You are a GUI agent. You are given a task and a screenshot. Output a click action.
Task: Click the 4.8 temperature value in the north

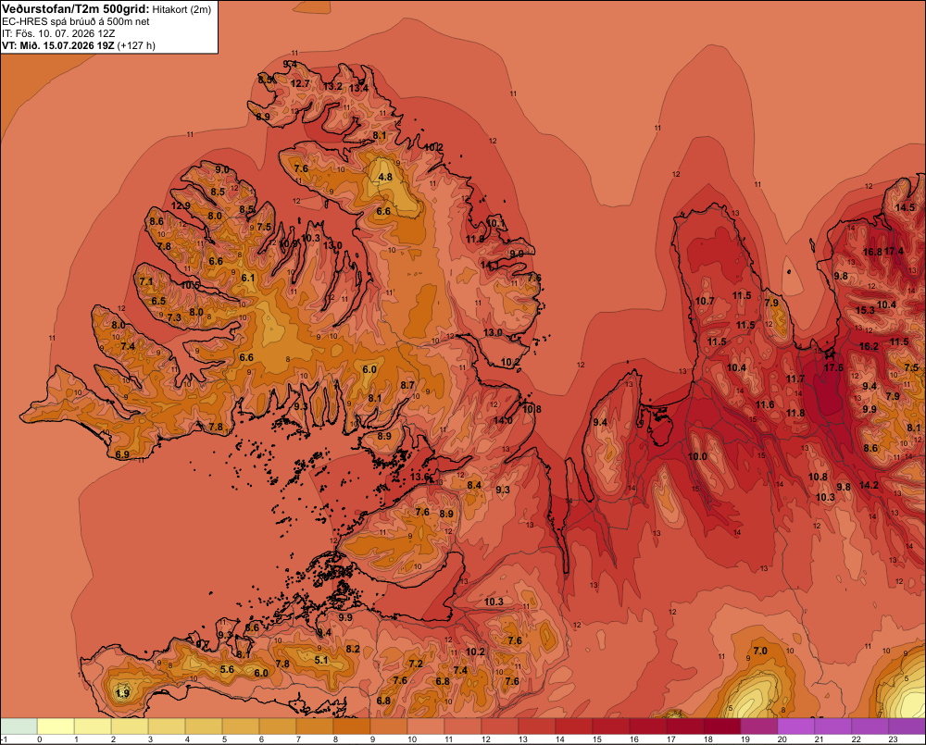[x=385, y=177]
